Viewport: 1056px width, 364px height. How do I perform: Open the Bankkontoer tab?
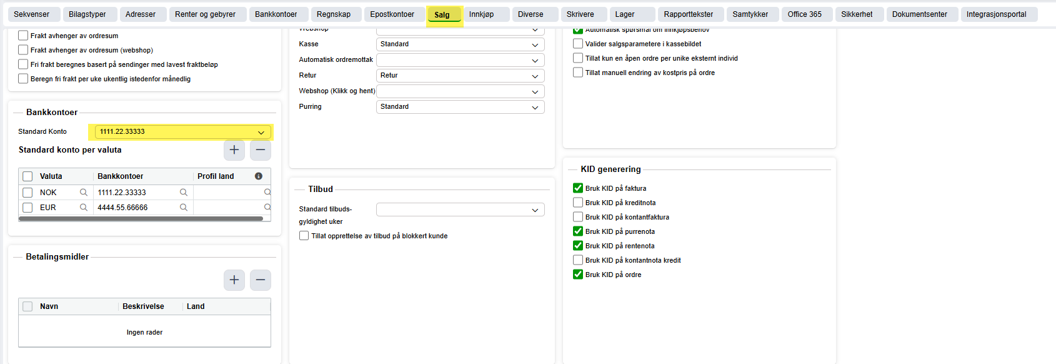pyautogui.click(x=276, y=14)
